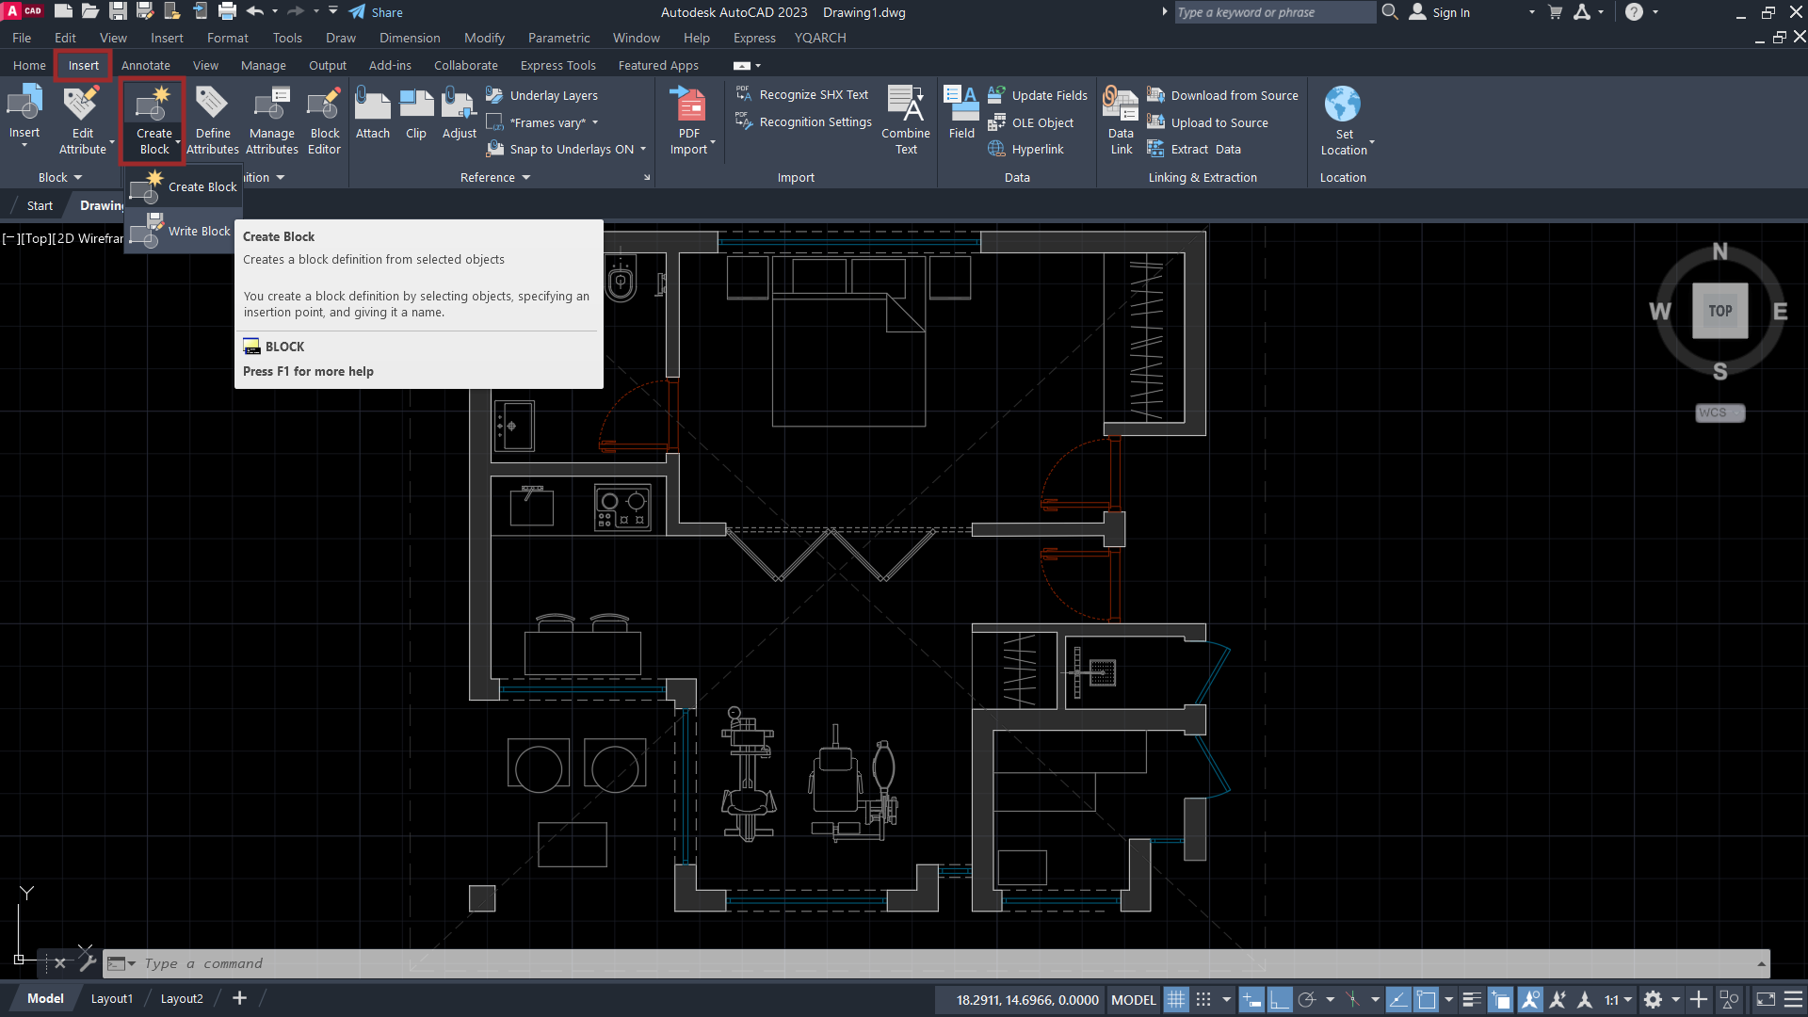Toggle 2D object snap in status bar

pos(1427,1000)
